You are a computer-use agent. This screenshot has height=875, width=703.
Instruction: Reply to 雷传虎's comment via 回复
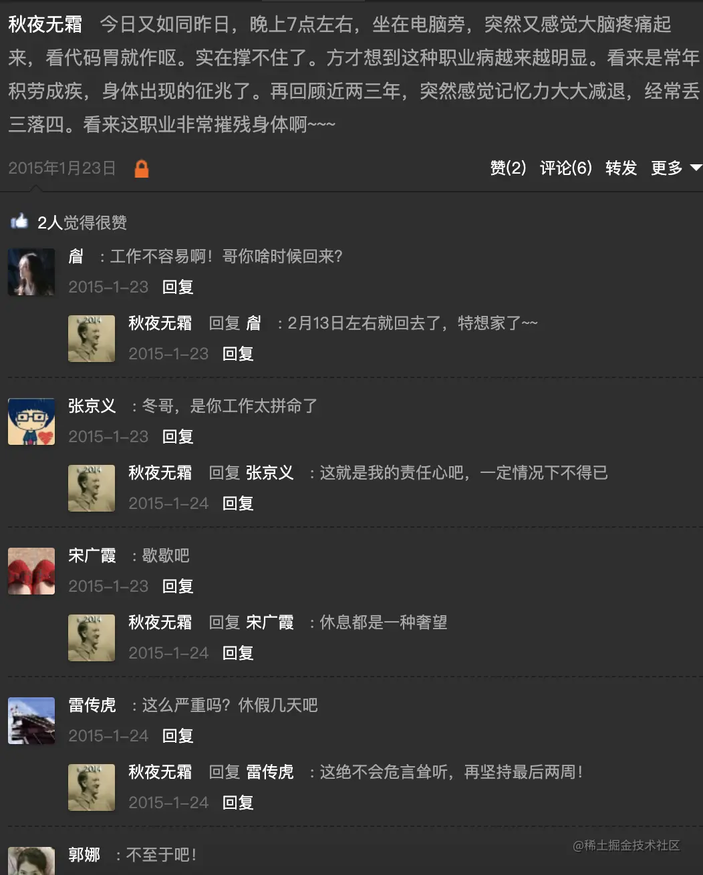(178, 736)
